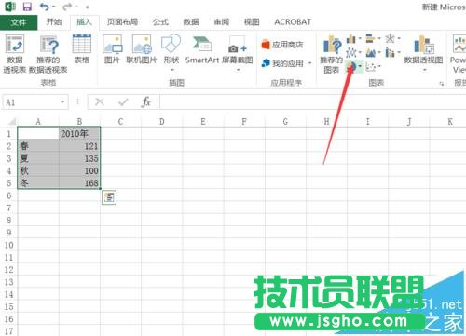
Task: Insert a Table (表格)
Action: (x=82, y=49)
